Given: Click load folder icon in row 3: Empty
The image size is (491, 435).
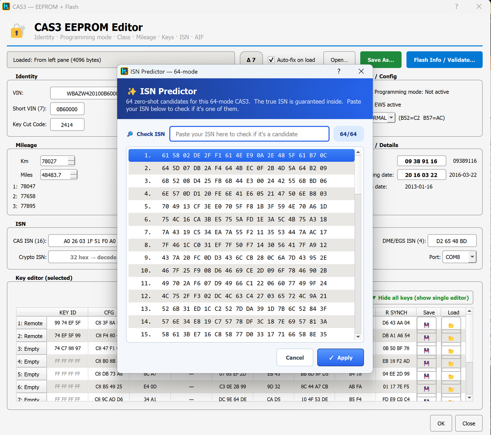Looking at the screenshot, I should click(451, 351).
